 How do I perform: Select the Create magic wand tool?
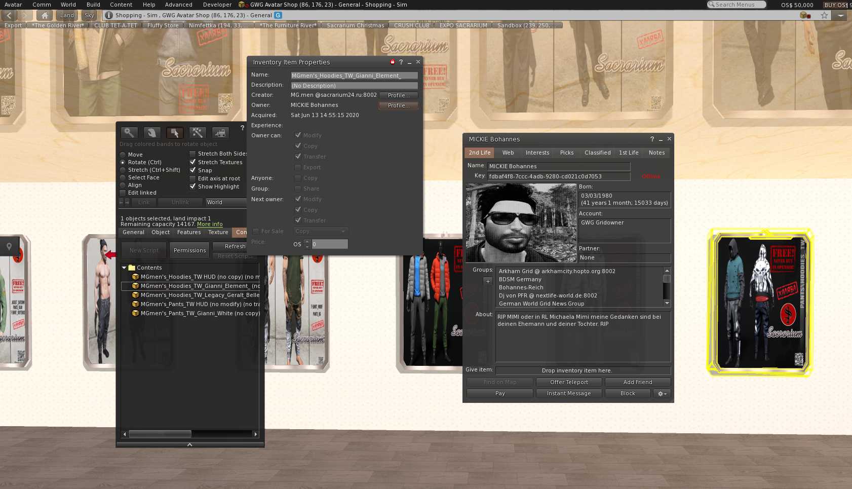(x=197, y=133)
